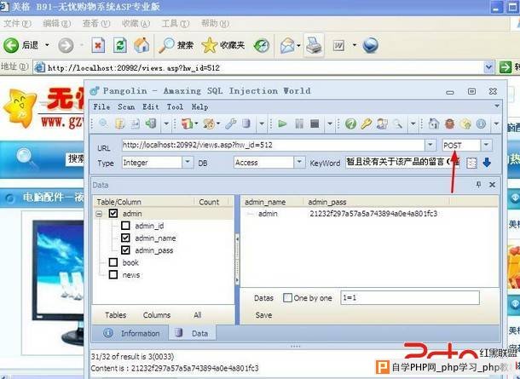Uncheck the admin_pass column checkbox
Screen dimensions: 520x379
coord(125,250)
